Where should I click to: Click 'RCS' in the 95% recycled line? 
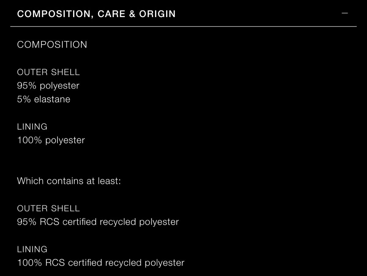[x=50, y=222]
